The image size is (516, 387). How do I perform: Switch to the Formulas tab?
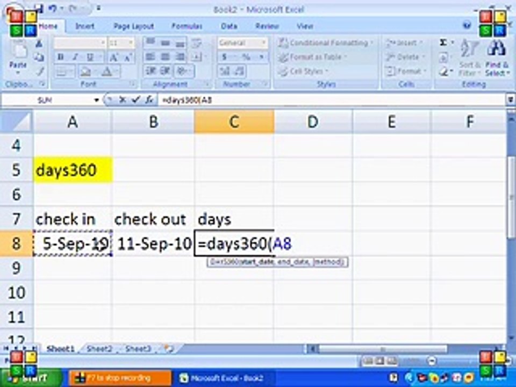(187, 26)
